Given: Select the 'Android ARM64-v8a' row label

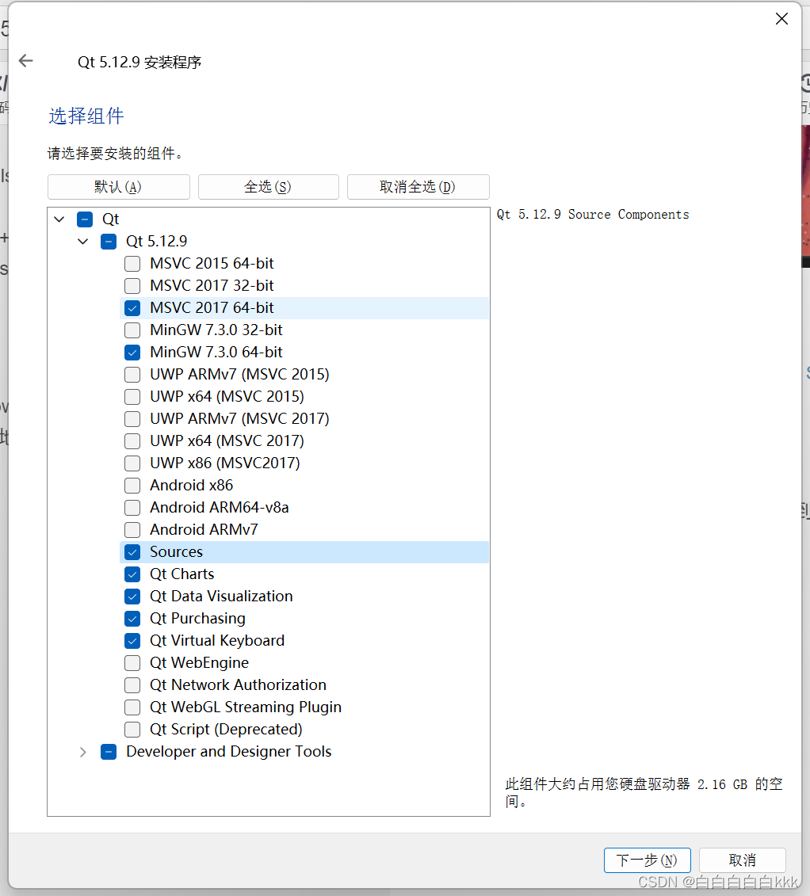Looking at the screenshot, I should 219,508.
